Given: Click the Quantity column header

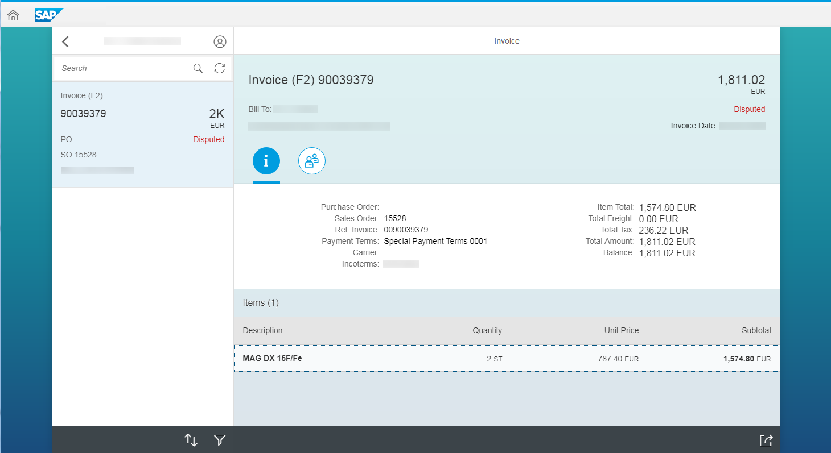Looking at the screenshot, I should (x=487, y=330).
